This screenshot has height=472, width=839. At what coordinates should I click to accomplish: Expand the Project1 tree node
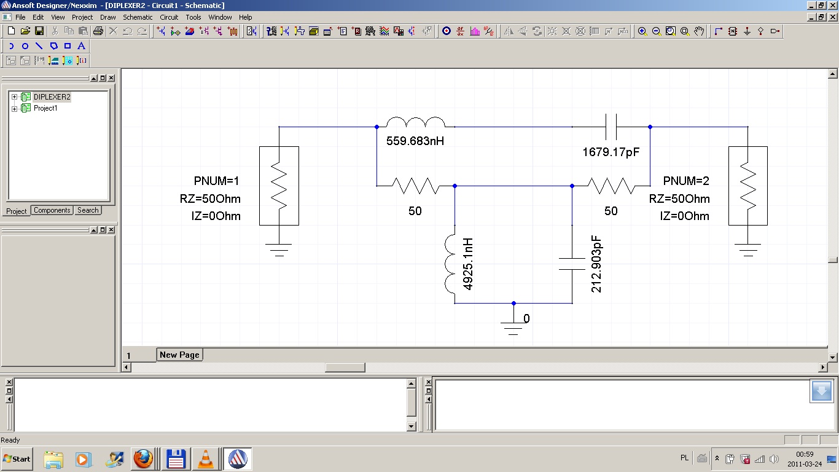point(14,109)
